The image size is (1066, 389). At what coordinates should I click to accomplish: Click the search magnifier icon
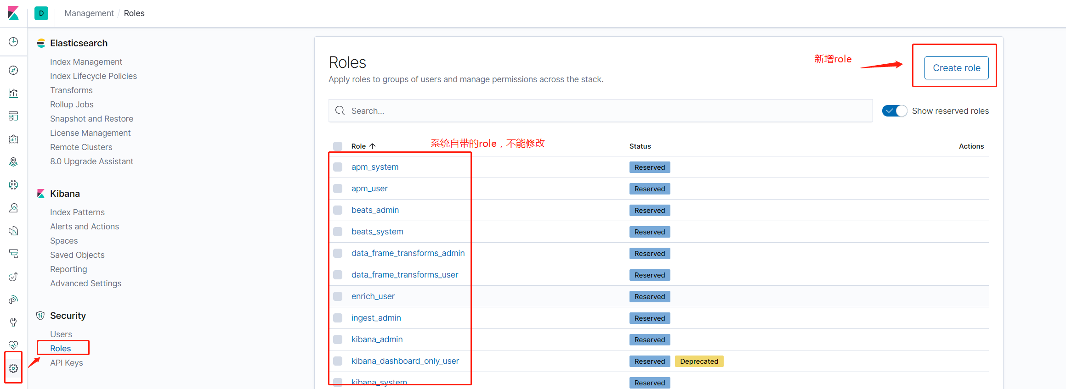pyautogui.click(x=340, y=111)
